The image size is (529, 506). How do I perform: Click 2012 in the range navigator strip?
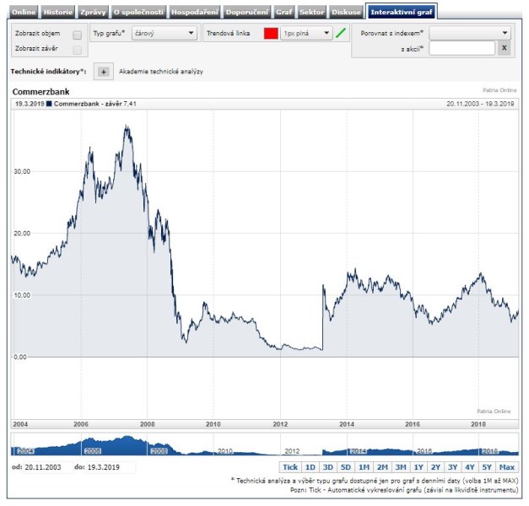(292, 451)
